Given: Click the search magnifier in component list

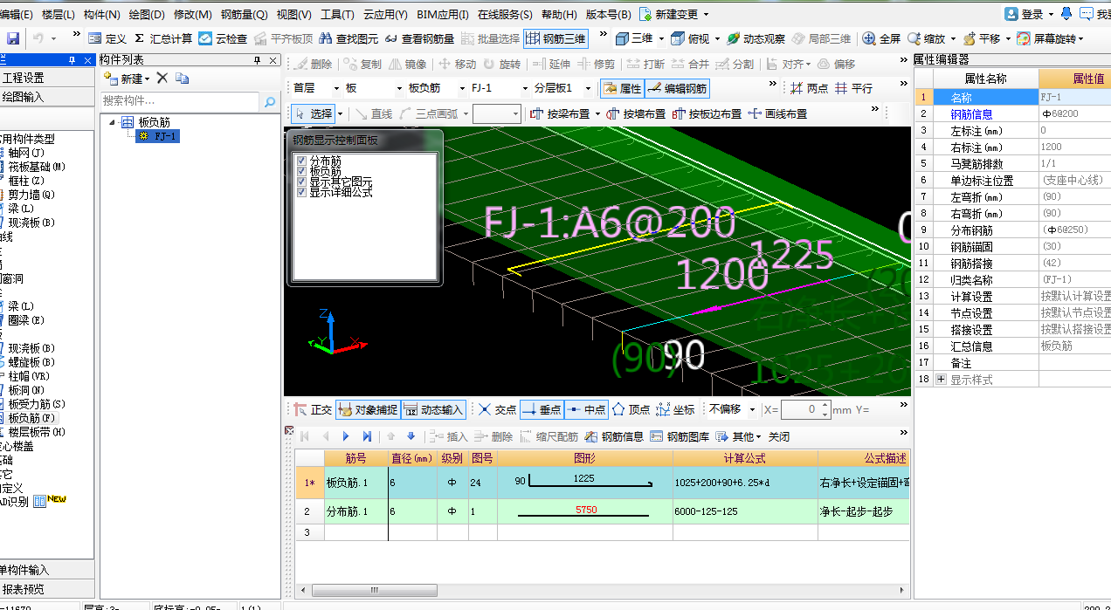Looking at the screenshot, I should (x=270, y=102).
